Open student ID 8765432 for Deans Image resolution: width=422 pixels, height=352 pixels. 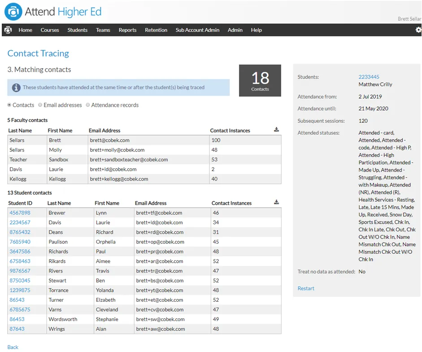[20, 232]
